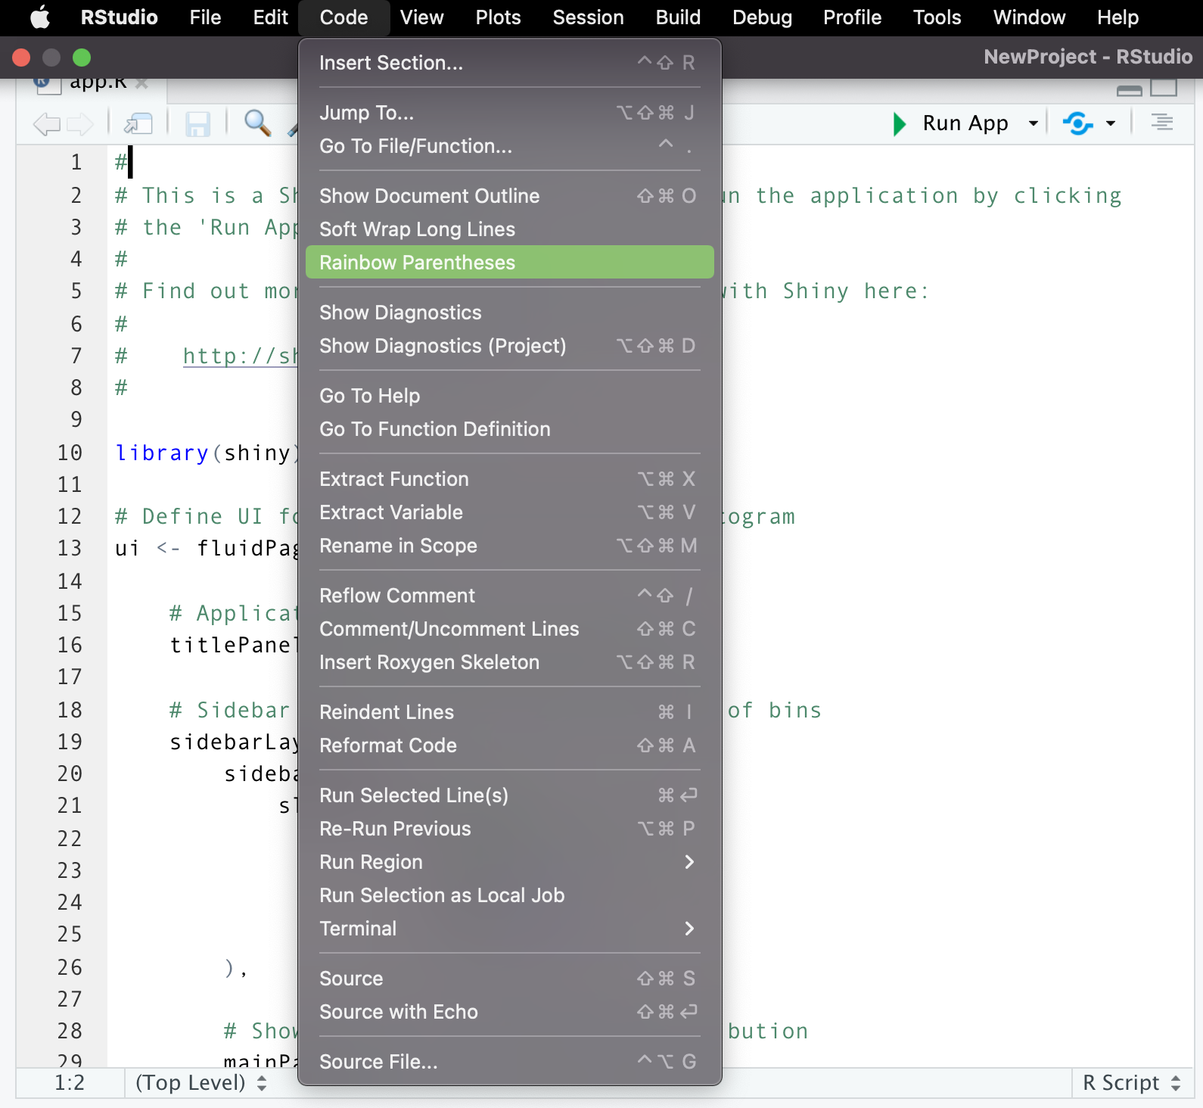The height and width of the screenshot is (1108, 1203).
Task: Open the Window menu
Action: click(x=1029, y=17)
